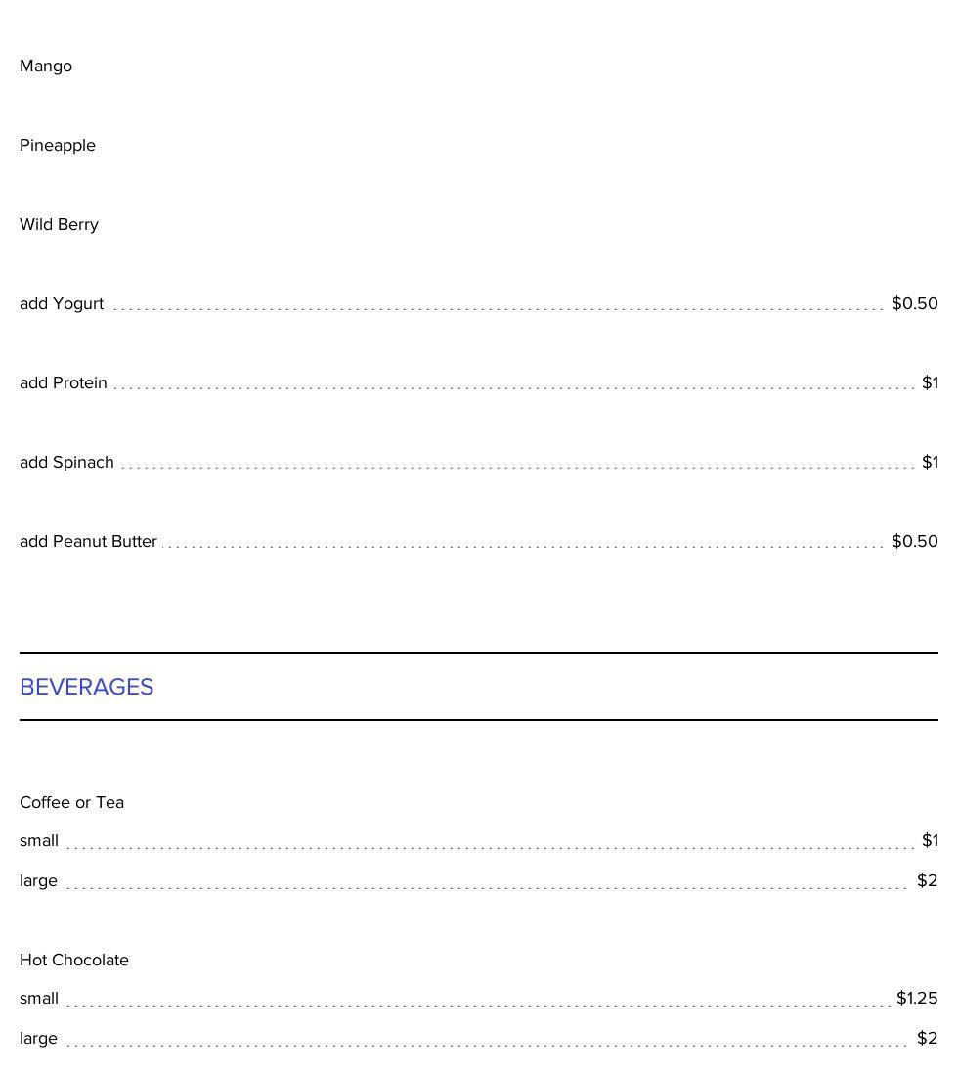Click the BEVERAGES section heading
The width and height of the screenshot is (958, 1076).
pos(87,687)
